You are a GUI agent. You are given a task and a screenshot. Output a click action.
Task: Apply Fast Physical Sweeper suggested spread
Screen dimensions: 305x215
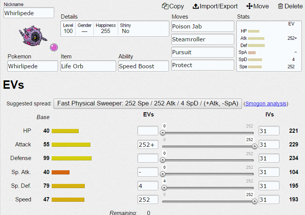tap(148, 104)
